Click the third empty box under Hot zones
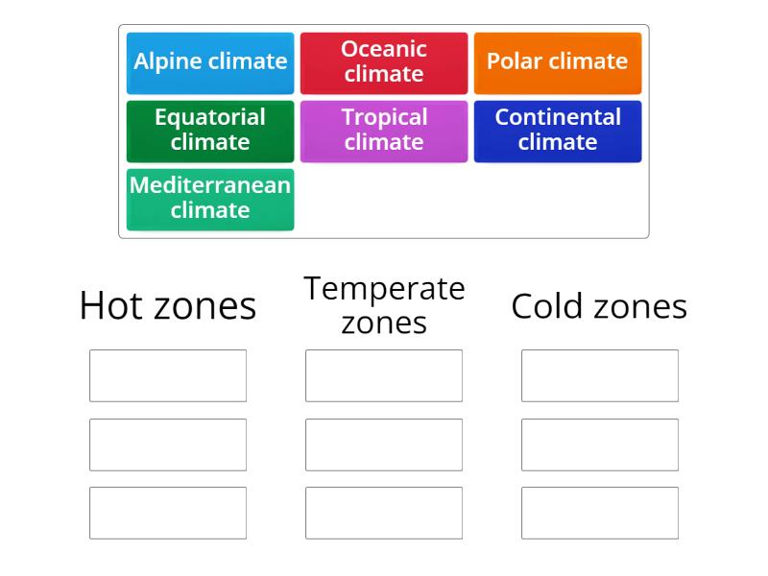This screenshot has width=768, height=576. [168, 512]
